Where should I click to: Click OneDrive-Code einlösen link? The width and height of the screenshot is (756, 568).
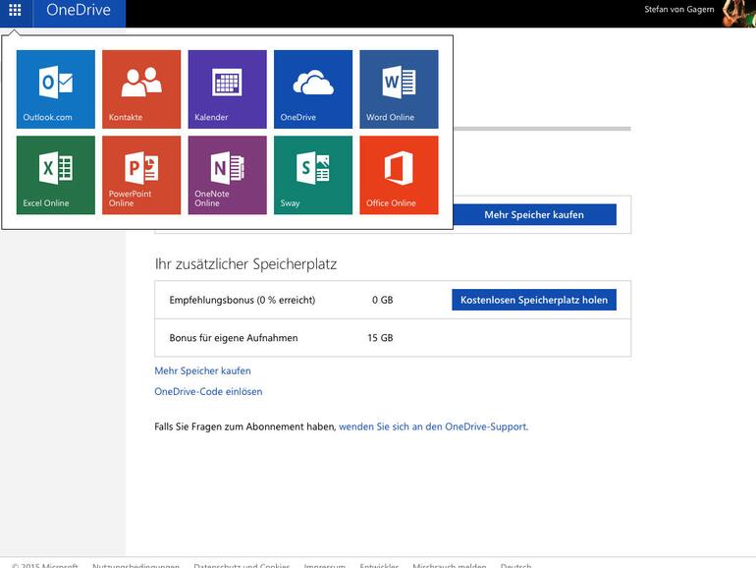coord(208,392)
